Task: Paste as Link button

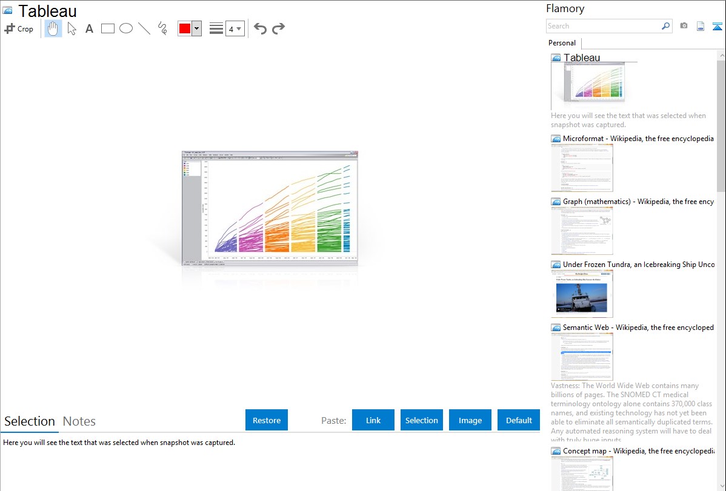Action: pos(373,420)
